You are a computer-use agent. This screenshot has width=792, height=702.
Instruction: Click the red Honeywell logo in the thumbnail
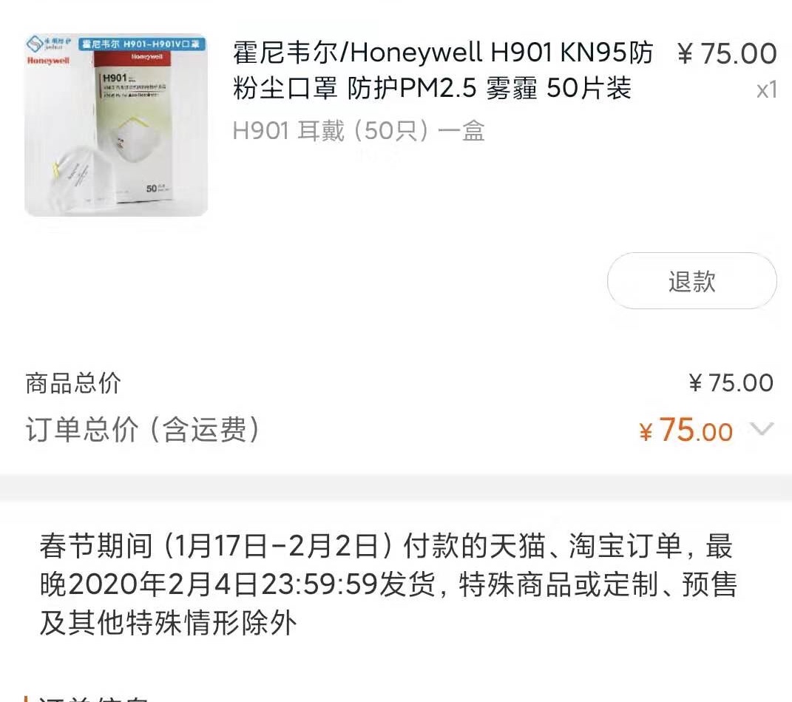[48, 61]
